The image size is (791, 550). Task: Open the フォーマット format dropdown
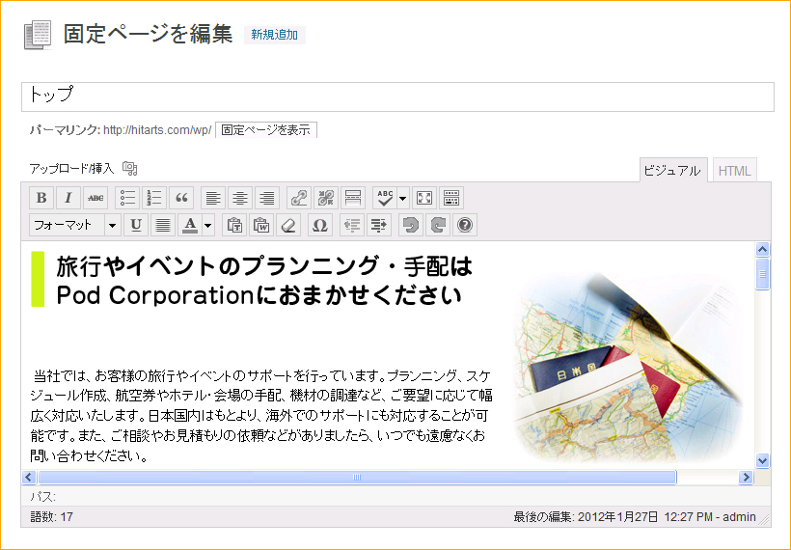click(x=74, y=225)
